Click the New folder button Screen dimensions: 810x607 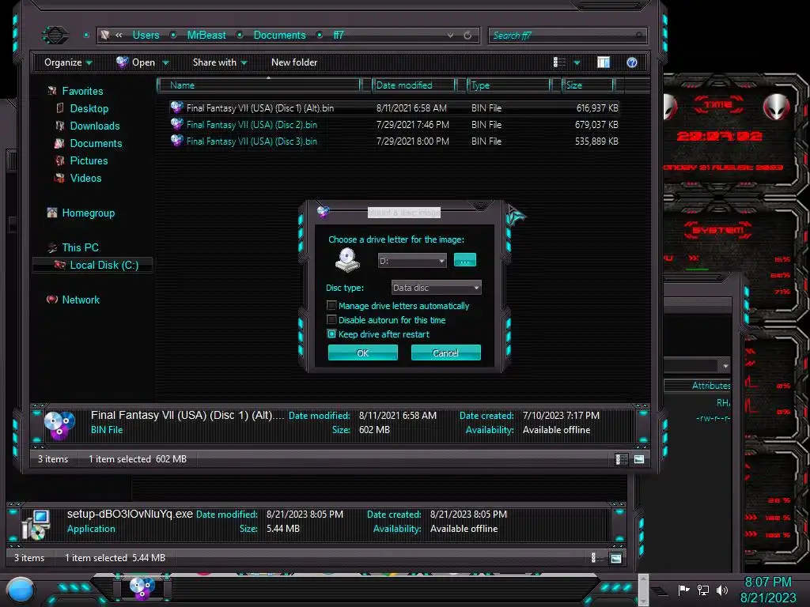294,62
